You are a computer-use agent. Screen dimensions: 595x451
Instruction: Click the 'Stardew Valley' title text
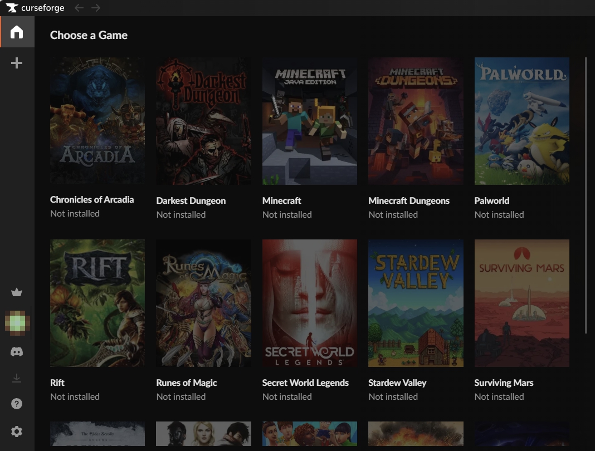(x=397, y=383)
